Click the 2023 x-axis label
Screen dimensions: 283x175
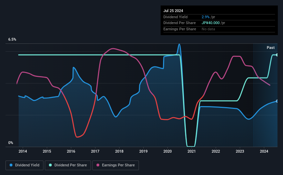240,151
